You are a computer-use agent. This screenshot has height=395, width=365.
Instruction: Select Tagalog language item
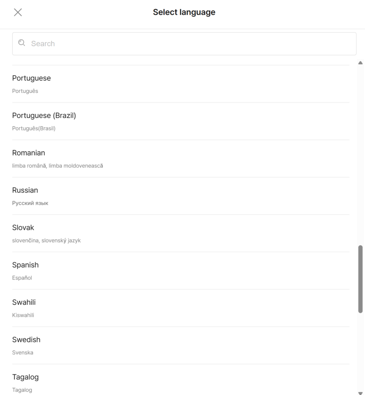tap(25, 377)
